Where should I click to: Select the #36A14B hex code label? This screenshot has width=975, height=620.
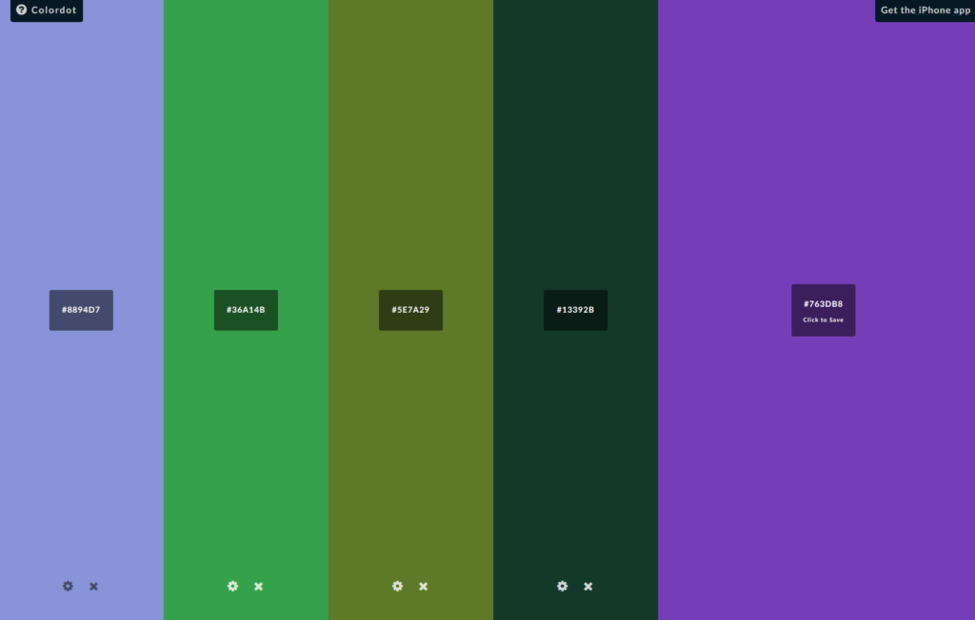coord(246,310)
